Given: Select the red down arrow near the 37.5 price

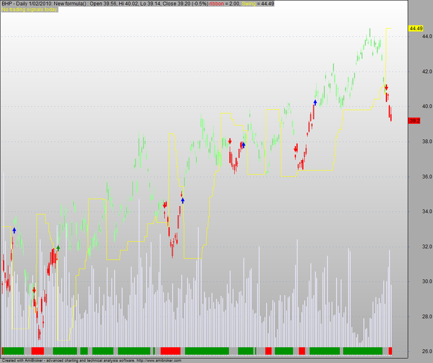Looking at the screenshot, I should [296, 149].
